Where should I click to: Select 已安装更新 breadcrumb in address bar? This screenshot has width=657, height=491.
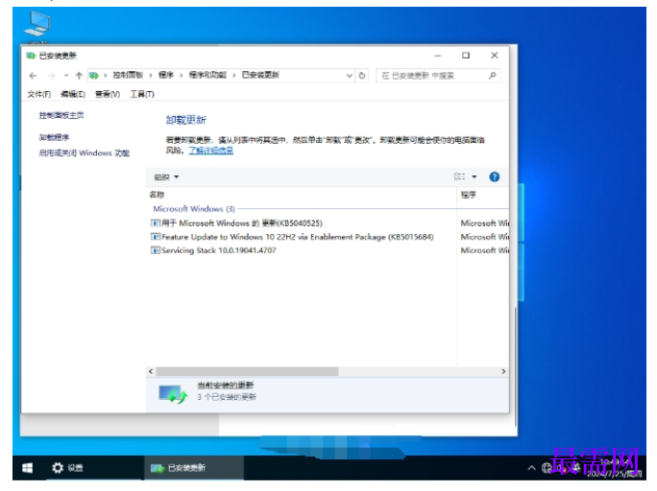tap(260, 76)
